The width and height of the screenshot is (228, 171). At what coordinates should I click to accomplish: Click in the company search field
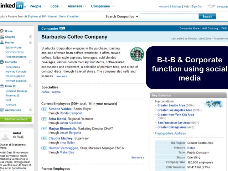[169, 16]
